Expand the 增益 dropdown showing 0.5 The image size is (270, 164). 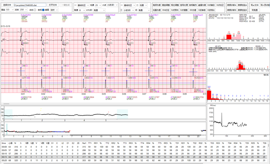pos(9,10)
